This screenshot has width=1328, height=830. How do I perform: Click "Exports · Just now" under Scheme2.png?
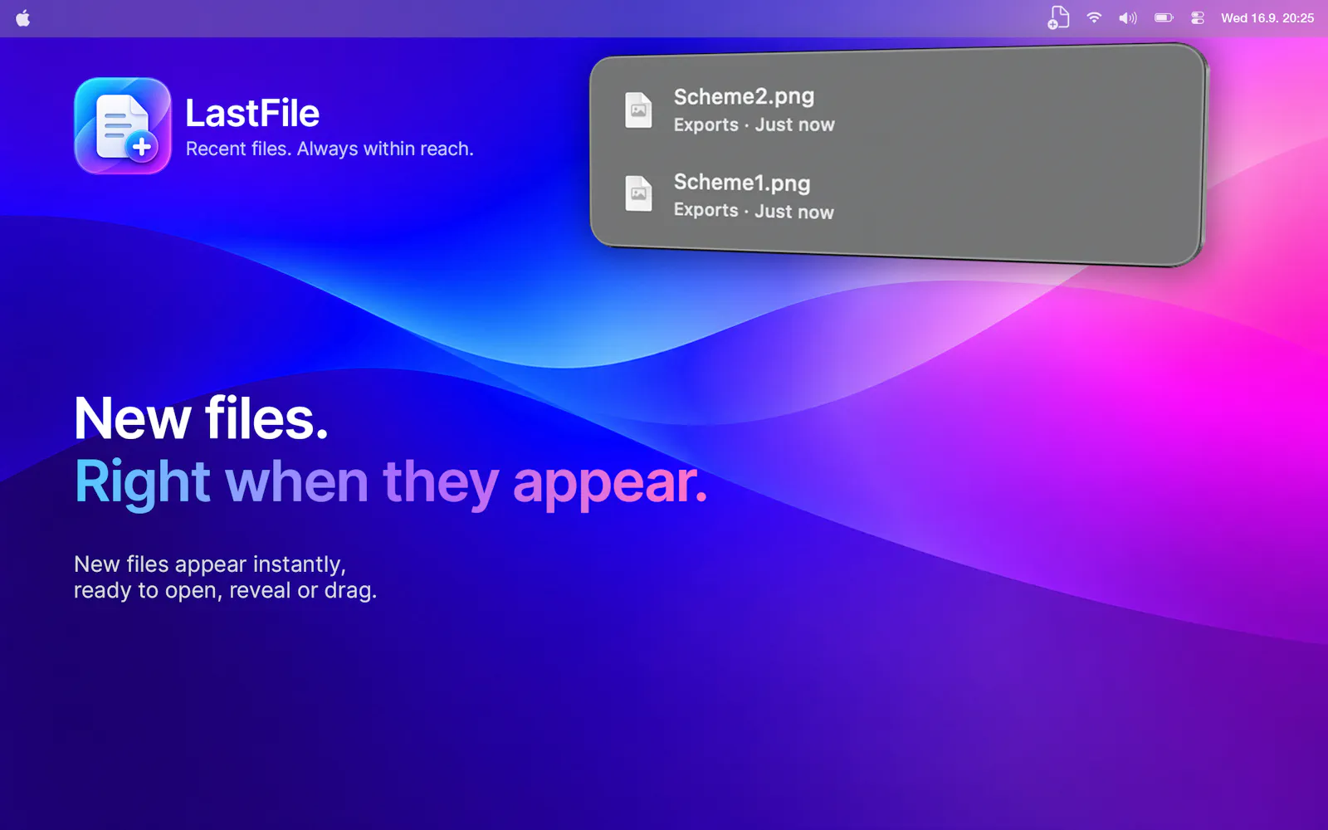click(x=754, y=124)
